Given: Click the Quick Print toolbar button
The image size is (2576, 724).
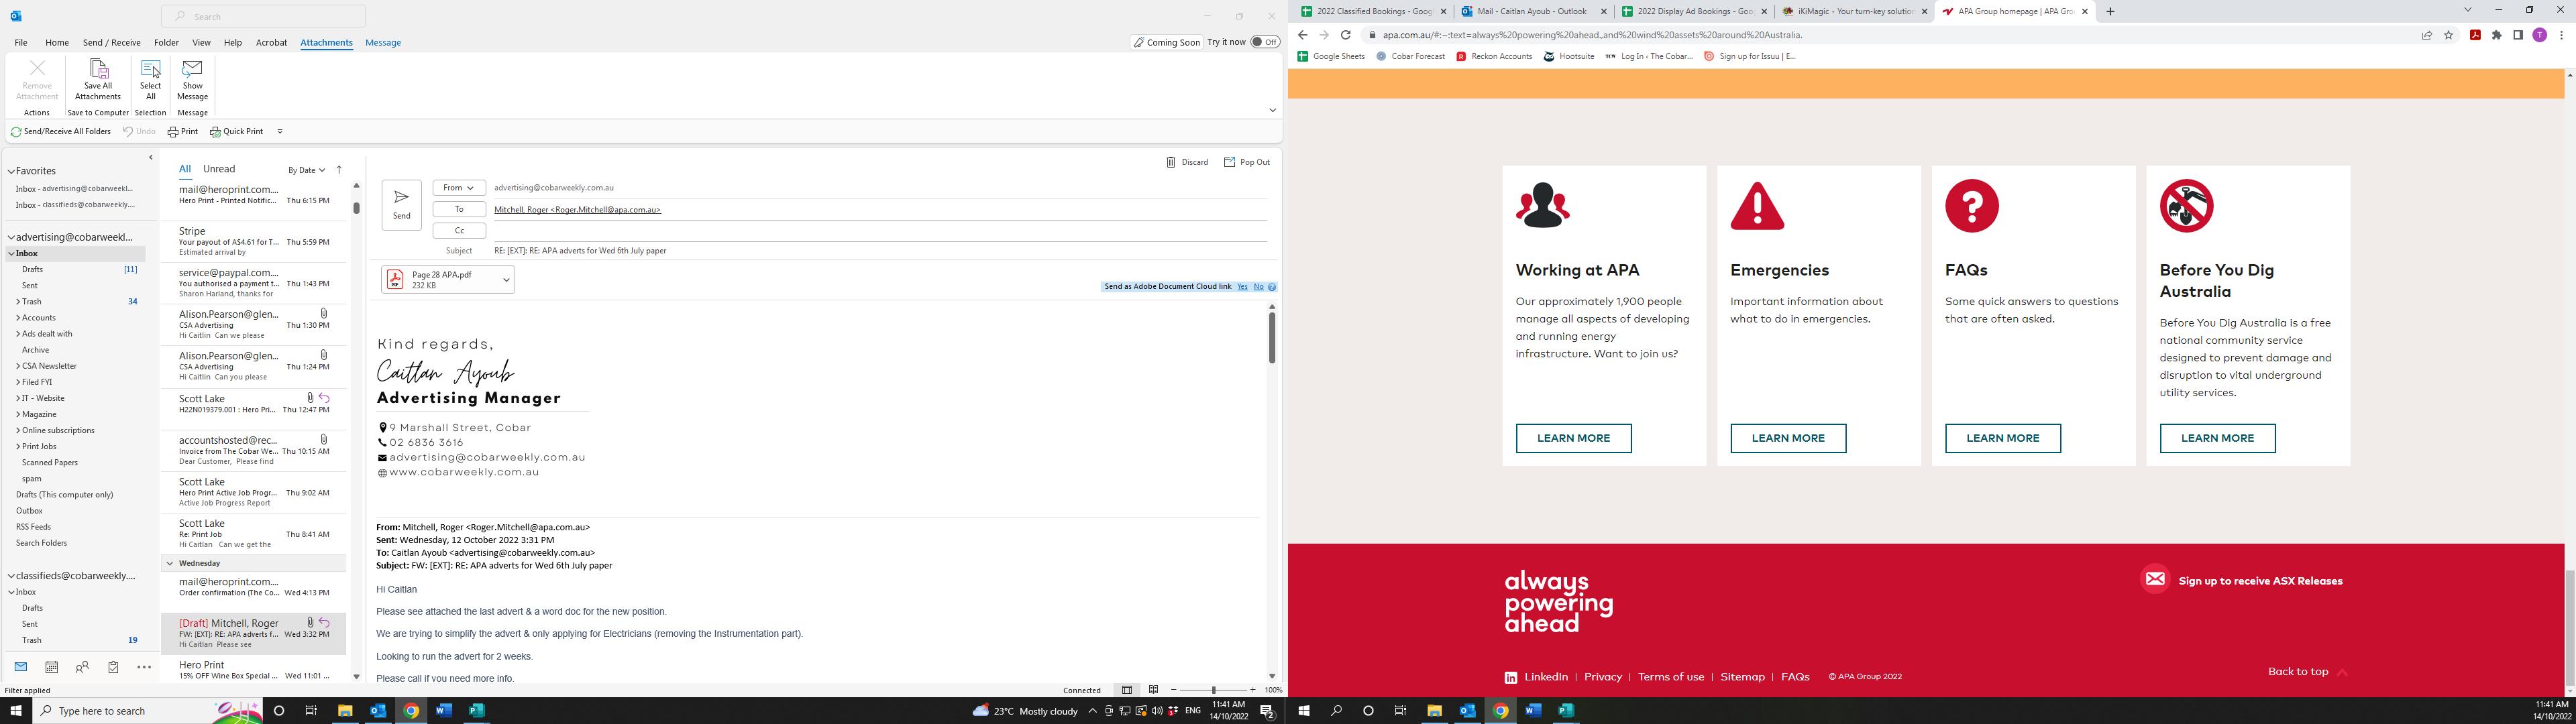Looking at the screenshot, I should tap(236, 131).
